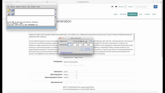
Task: Click the site search input field
Action: [x=144, y=7]
